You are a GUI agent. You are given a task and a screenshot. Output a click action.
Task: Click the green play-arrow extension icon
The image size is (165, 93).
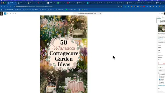coord(129,6)
